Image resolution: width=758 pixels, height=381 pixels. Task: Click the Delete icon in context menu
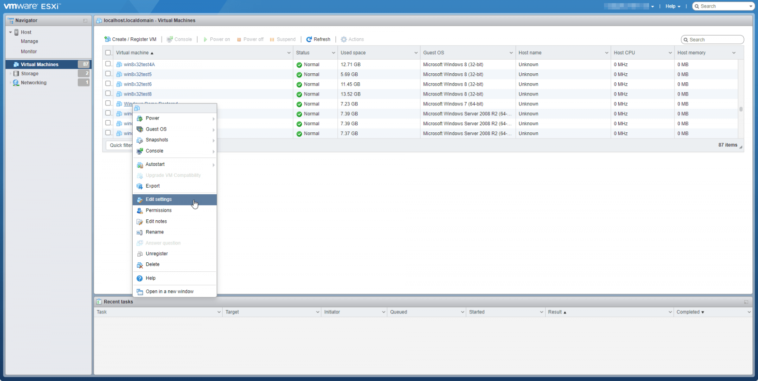[x=140, y=265]
